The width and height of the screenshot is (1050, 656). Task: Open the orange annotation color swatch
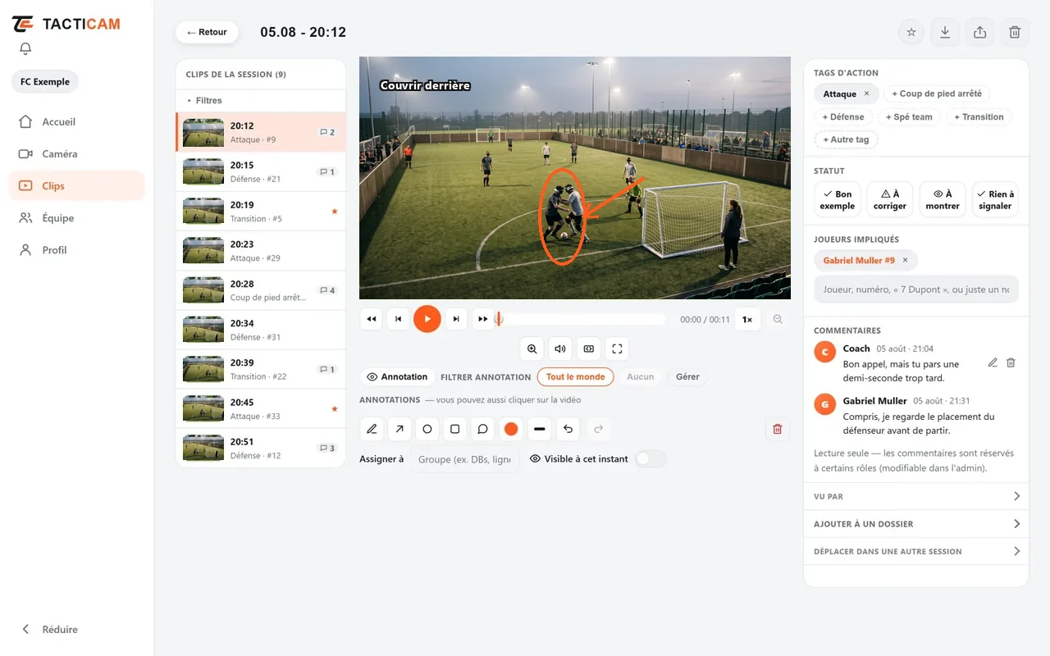[511, 429]
